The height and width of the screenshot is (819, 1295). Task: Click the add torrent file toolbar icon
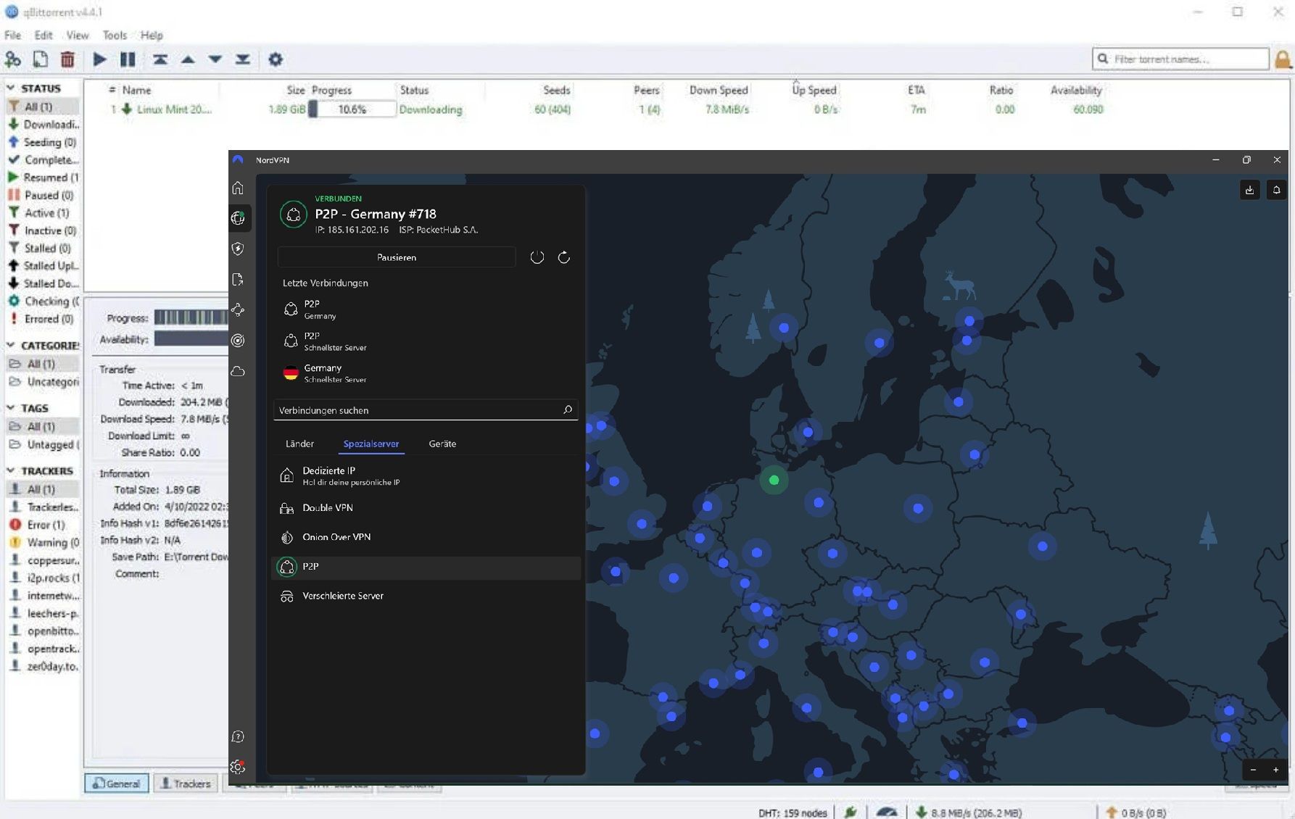tap(41, 59)
